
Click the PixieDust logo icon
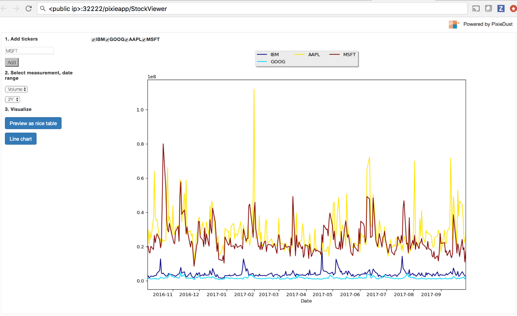[454, 24]
